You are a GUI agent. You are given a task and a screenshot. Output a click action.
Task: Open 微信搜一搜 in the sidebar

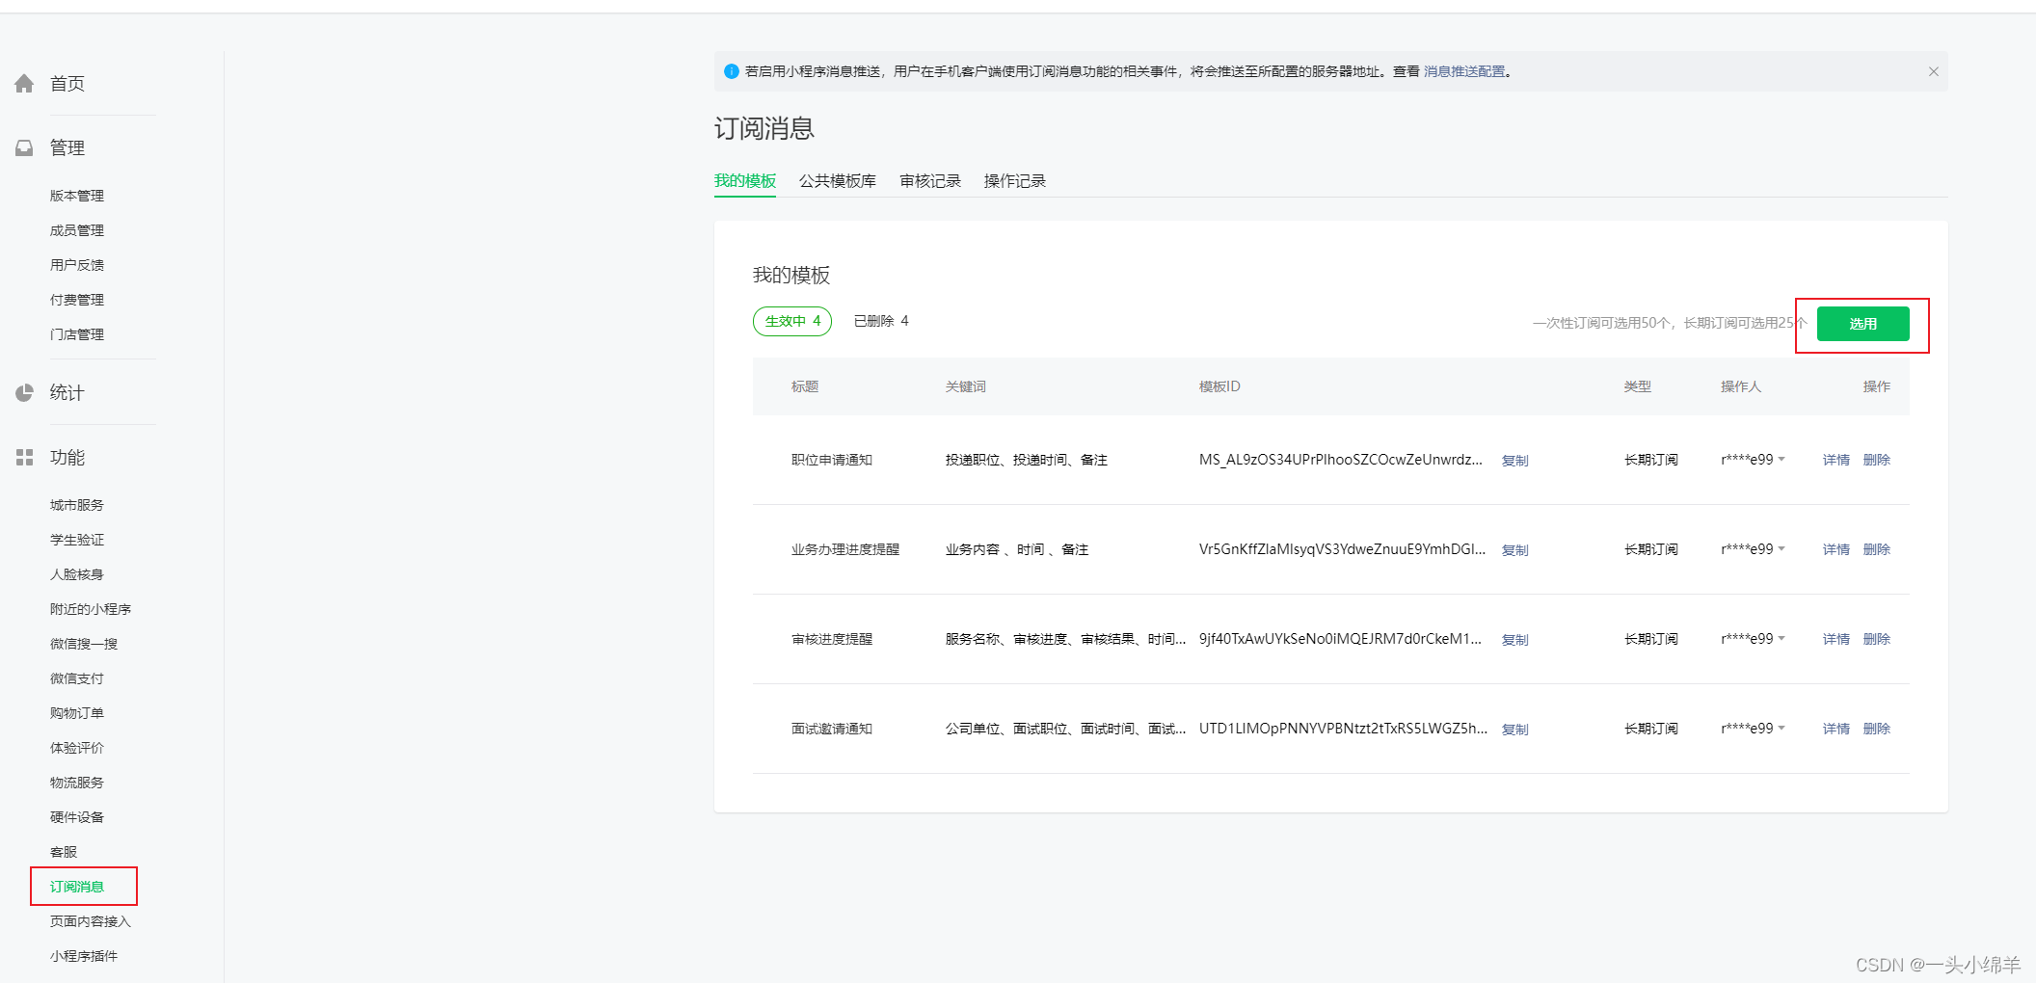pos(84,644)
